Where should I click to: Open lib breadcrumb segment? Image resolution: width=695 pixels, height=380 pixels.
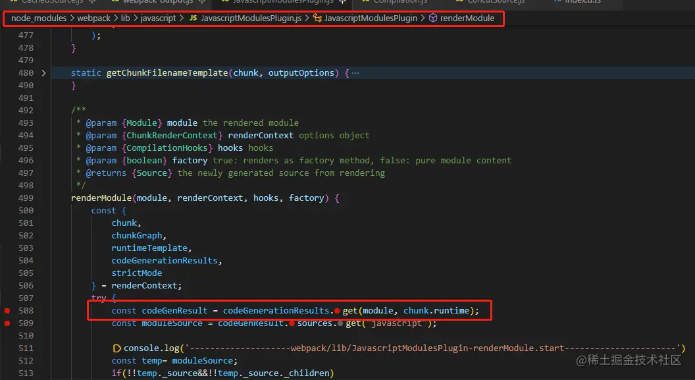[126, 18]
